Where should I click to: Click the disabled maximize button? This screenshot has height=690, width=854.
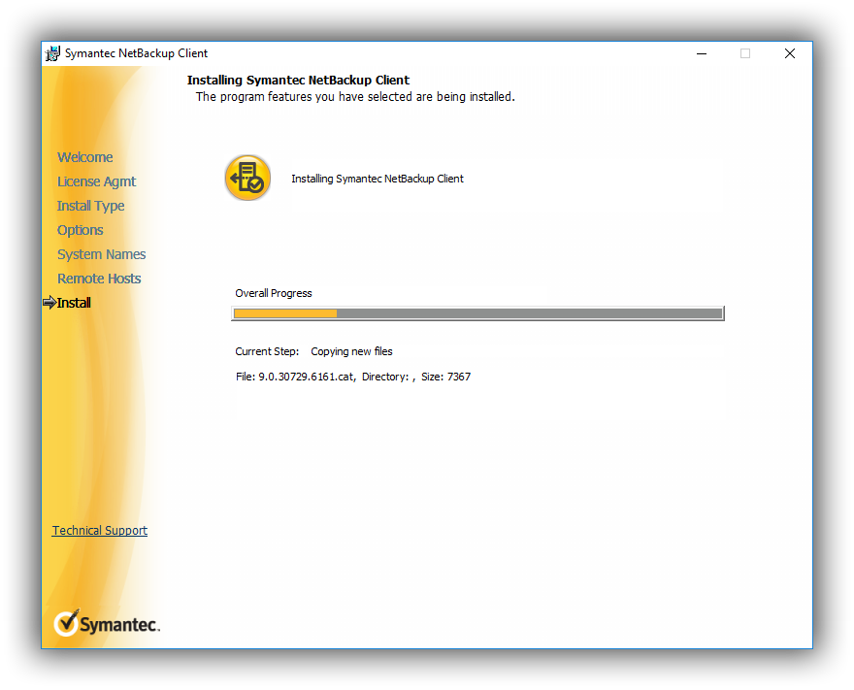click(745, 53)
